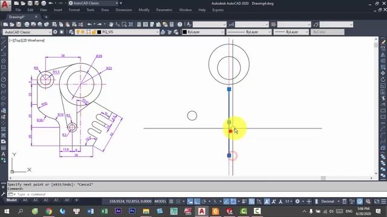Click Undo arrow in the Standard toolbar
Screen dimensions: 387x217
pos(89,24)
